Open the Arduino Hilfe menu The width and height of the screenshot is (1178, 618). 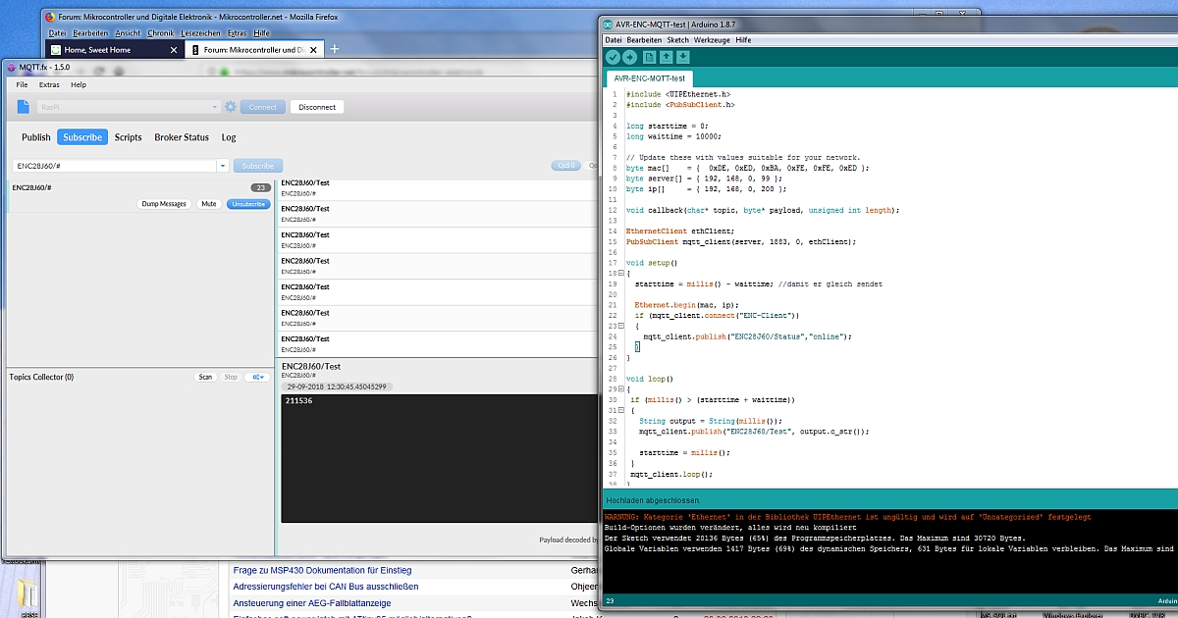[x=743, y=40]
